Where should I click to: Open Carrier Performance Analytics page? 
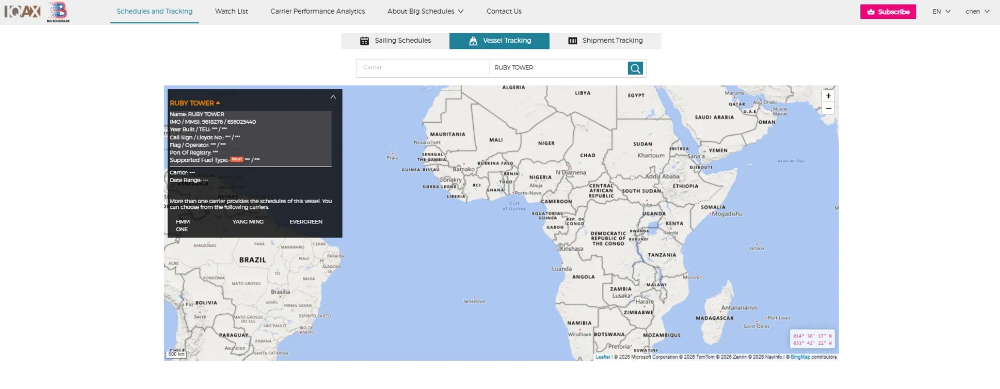[317, 11]
